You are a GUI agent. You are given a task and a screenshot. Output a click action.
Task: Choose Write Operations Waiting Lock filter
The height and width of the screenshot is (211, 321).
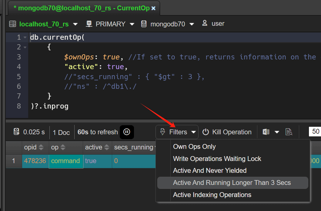click(232, 159)
